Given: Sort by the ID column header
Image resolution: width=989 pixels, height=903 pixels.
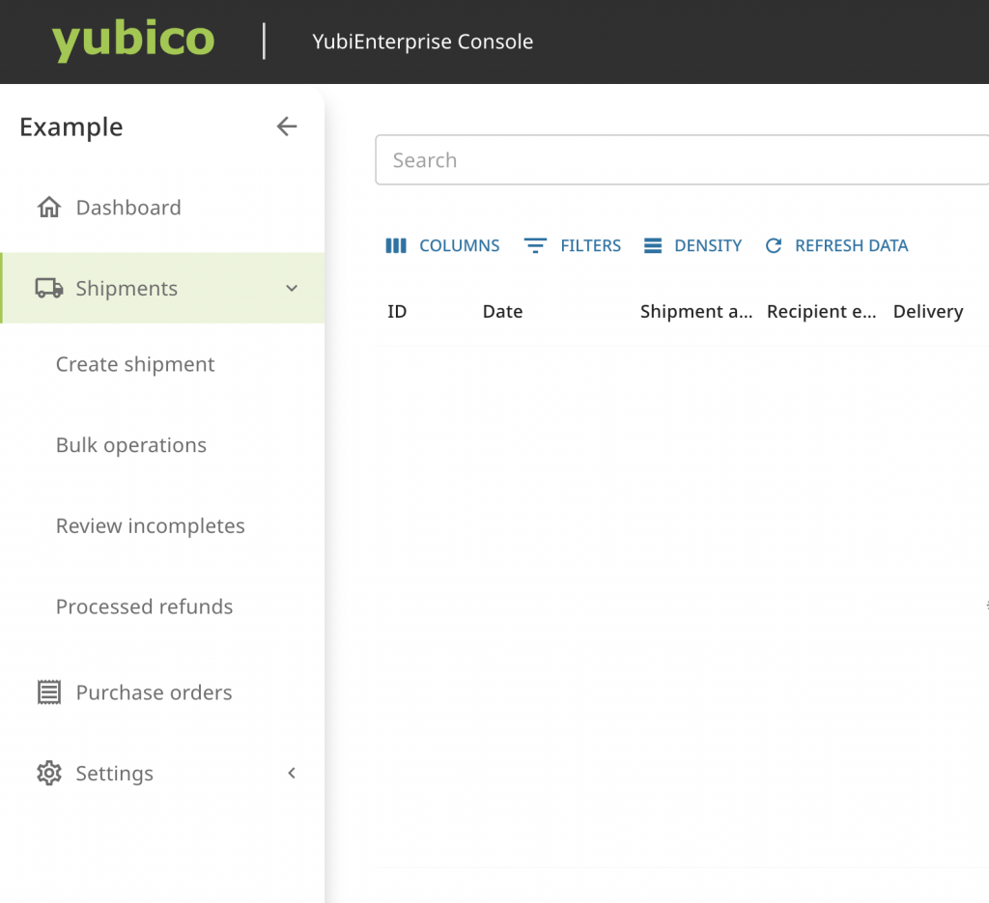Looking at the screenshot, I should [397, 312].
